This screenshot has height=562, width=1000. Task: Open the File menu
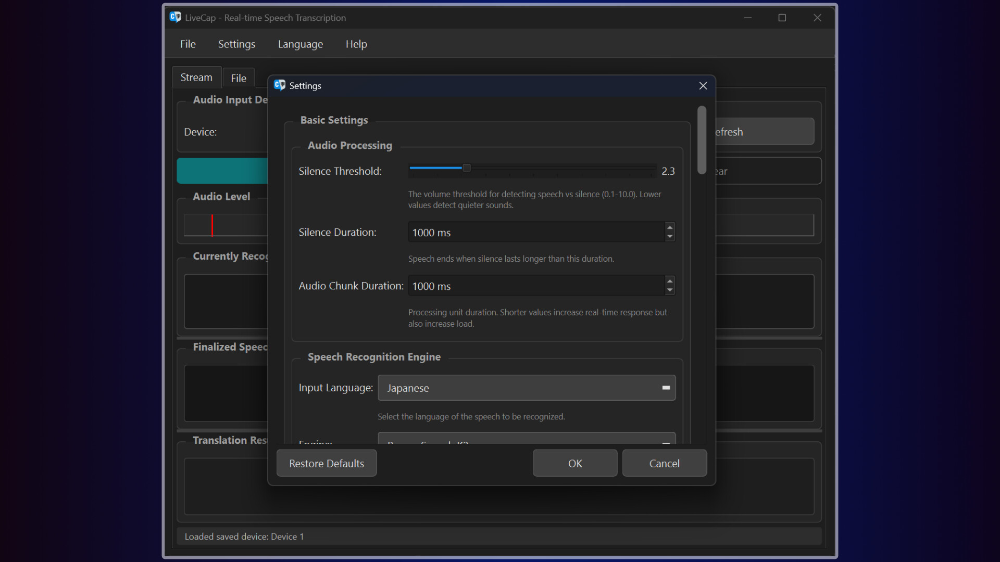tap(187, 44)
